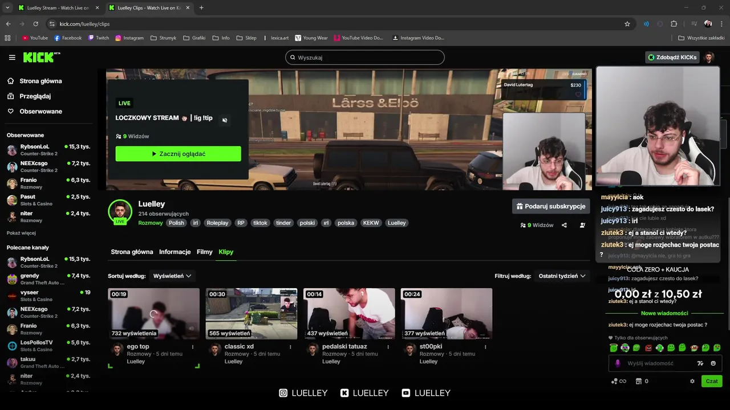Open the Twitch bookmark
The image size is (730, 410).
tap(98, 38)
